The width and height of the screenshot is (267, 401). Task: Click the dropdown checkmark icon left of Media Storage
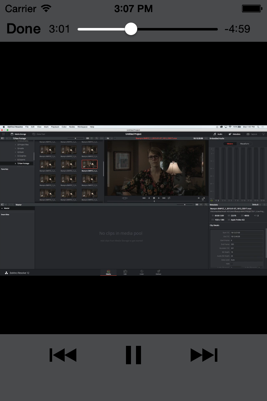[3, 134]
